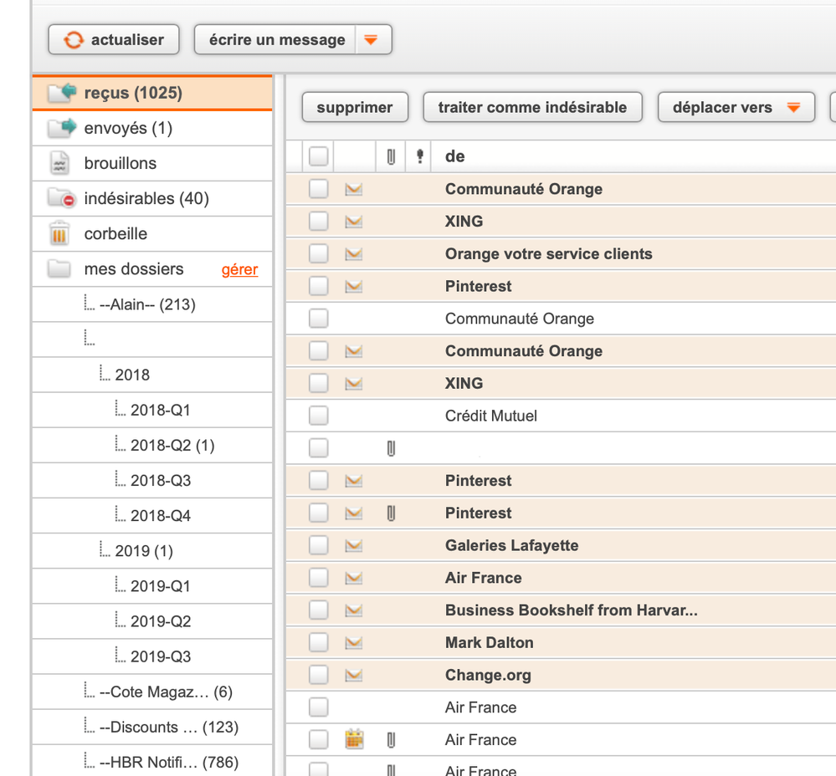836x776 pixels.
Task: Open the --Alain-- folder
Action: 146,304
